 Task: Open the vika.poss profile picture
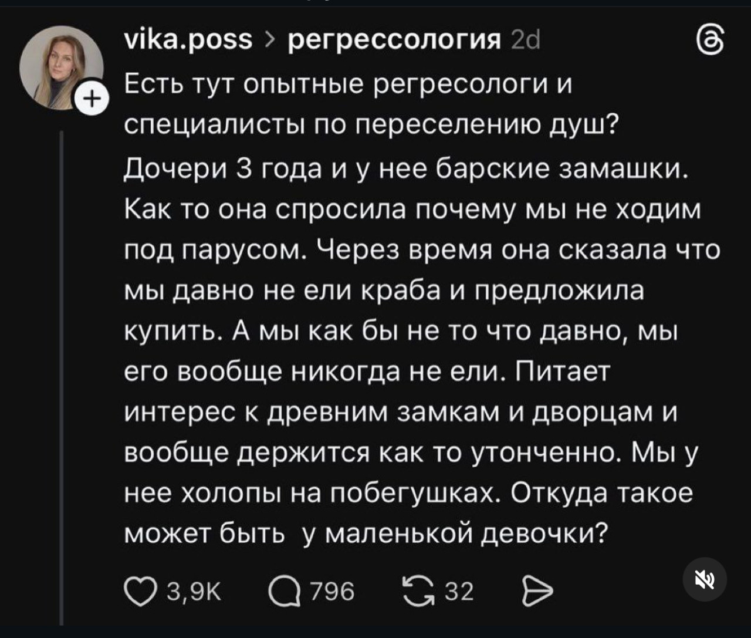[x=60, y=67]
